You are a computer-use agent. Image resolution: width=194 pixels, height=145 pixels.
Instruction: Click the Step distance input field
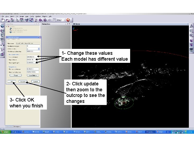(x=33, y=60)
